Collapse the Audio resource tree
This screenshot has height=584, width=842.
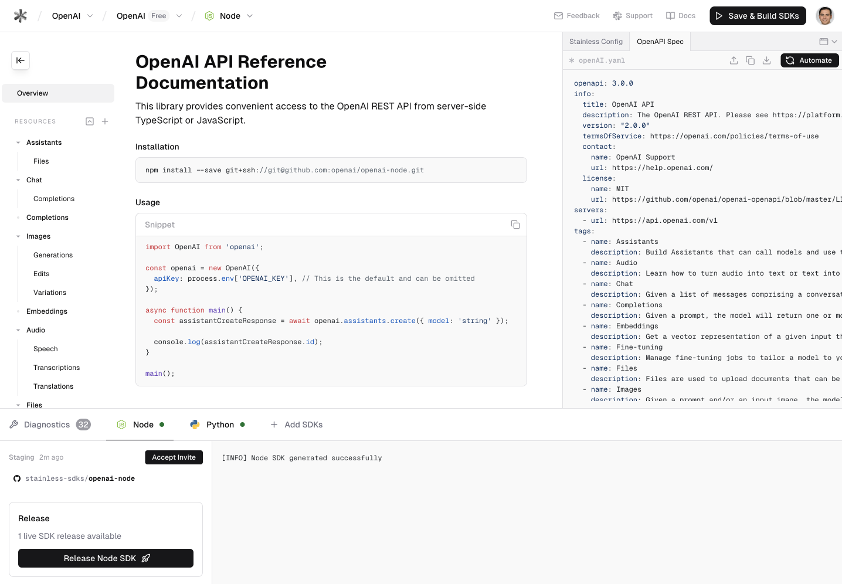pyautogui.click(x=18, y=330)
